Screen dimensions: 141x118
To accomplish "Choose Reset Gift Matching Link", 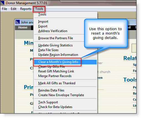I will [x=56, y=71].
